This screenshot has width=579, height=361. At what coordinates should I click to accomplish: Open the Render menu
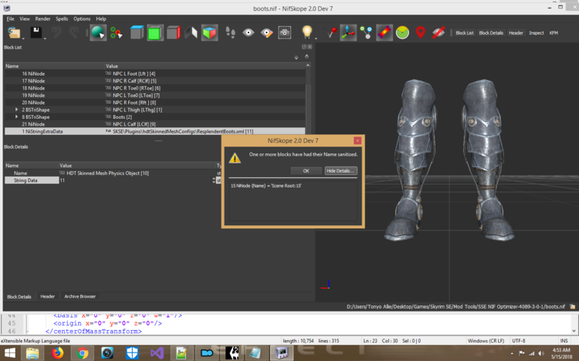(42, 19)
